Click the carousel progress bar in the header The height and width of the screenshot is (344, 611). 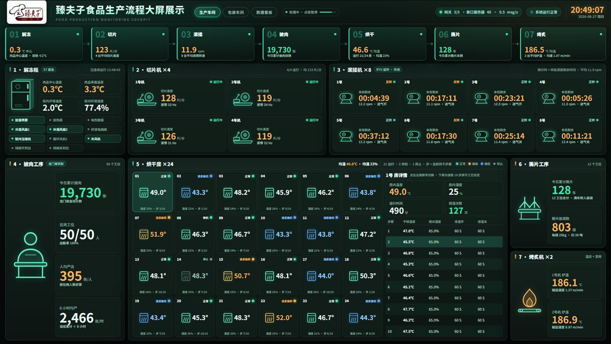327,12
